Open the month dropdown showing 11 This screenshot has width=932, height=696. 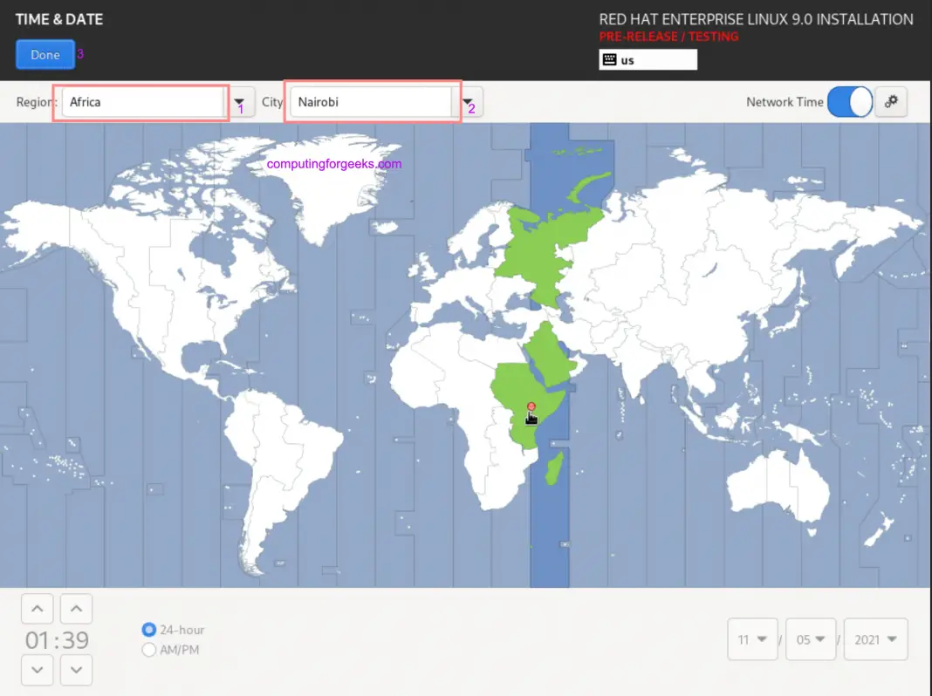point(752,639)
